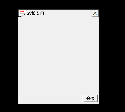Screen dimensions: 125x112
Task: Close the 老板专用 window with the X
Action: coord(95,13)
